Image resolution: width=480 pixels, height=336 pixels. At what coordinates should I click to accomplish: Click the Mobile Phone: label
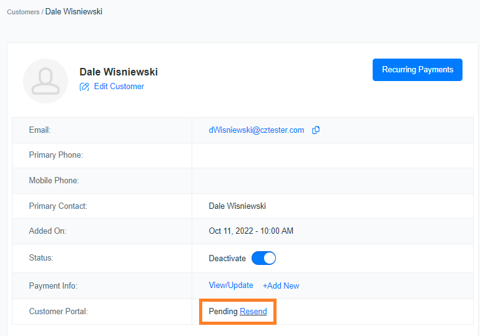pyautogui.click(x=54, y=180)
